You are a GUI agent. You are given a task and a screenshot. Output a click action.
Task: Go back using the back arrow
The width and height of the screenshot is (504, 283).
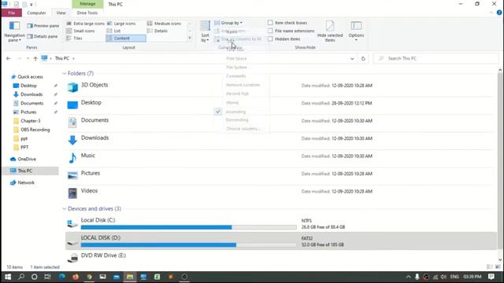tap(9, 58)
